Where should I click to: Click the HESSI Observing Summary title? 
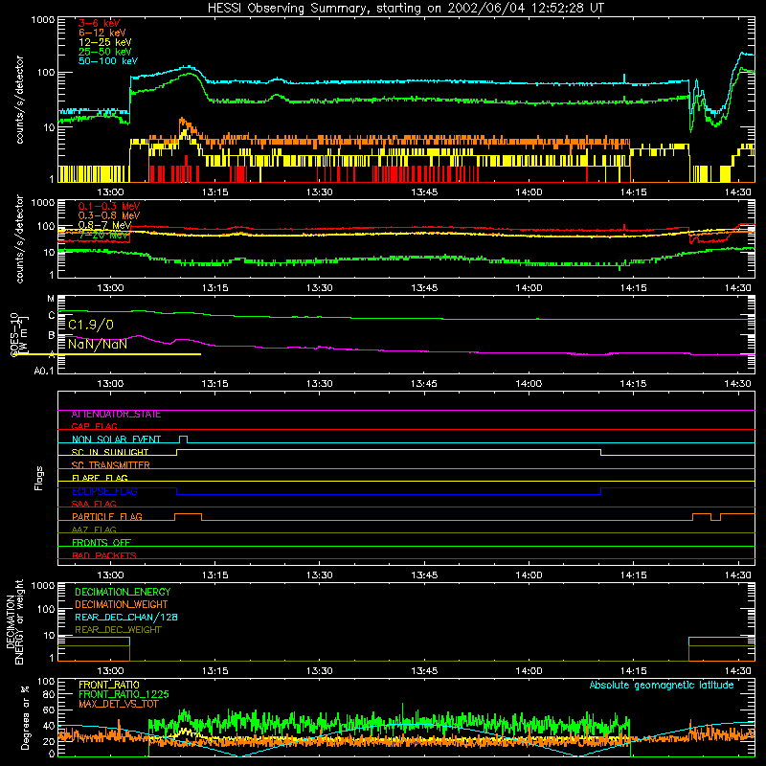point(405,9)
